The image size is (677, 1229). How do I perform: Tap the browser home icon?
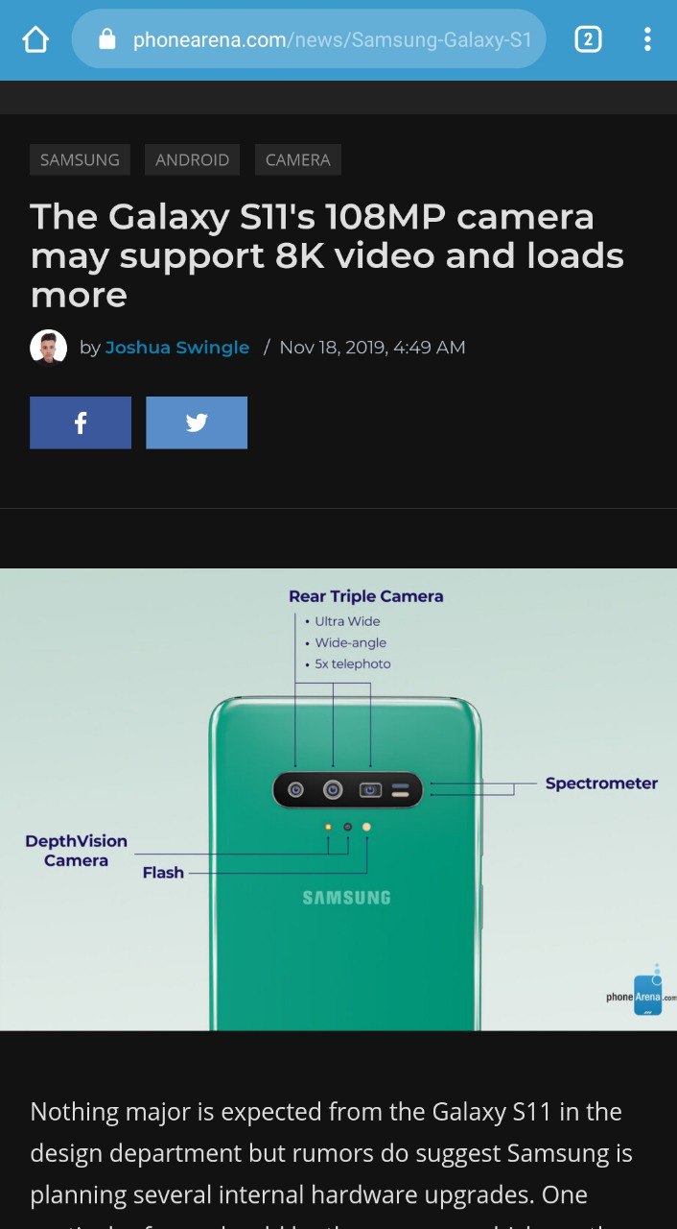pyautogui.click(x=35, y=39)
